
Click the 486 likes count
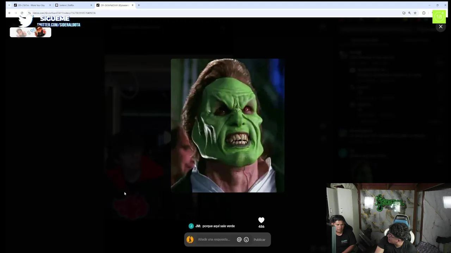(x=261, y=227)
